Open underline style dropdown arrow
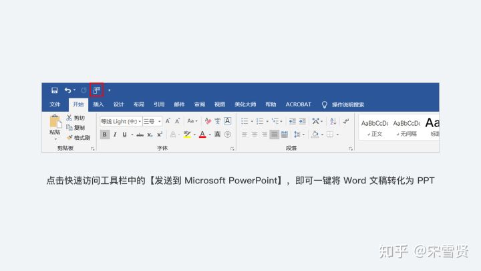 [x=132, y=134]
